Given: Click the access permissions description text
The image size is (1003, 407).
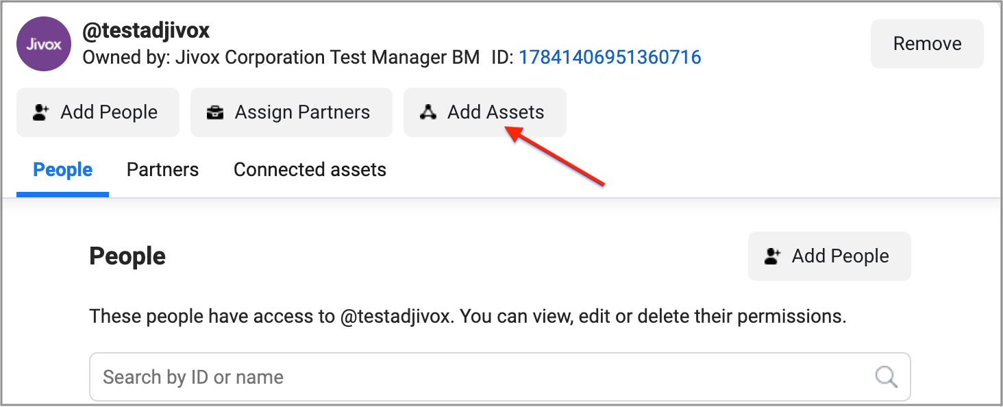Looking at the screenshot, I should (x=468, y=317).
